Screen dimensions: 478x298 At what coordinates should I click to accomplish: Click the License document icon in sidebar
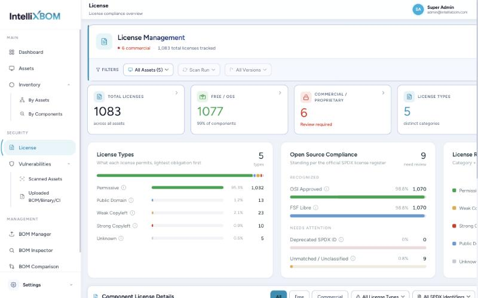11,148
